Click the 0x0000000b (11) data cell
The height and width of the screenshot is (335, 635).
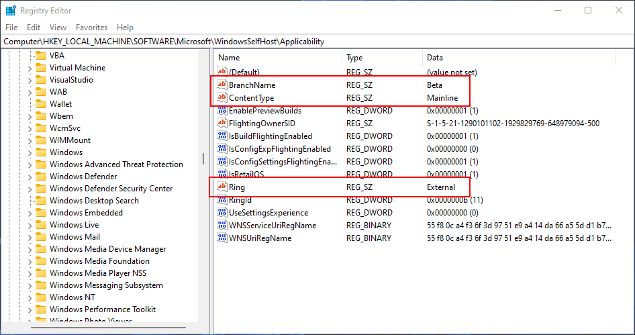pos(455,200)
